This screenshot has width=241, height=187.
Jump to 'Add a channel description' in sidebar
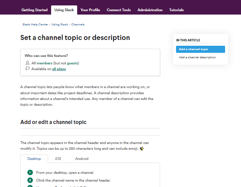tap(197, 58)
